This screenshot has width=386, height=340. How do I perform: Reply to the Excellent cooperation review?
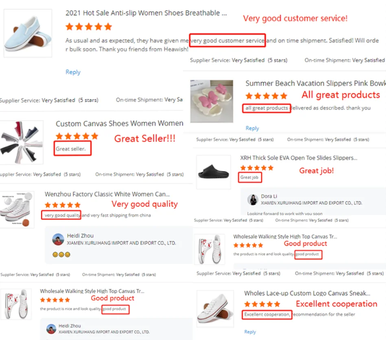point(250,332)
